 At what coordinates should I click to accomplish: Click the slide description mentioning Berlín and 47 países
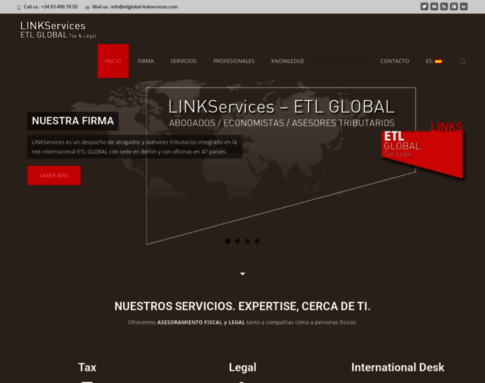(x=135, y=147)
